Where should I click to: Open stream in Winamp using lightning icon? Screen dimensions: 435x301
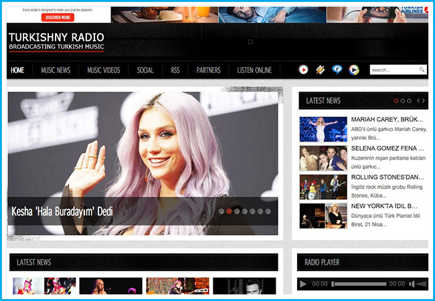click(320, 70)
